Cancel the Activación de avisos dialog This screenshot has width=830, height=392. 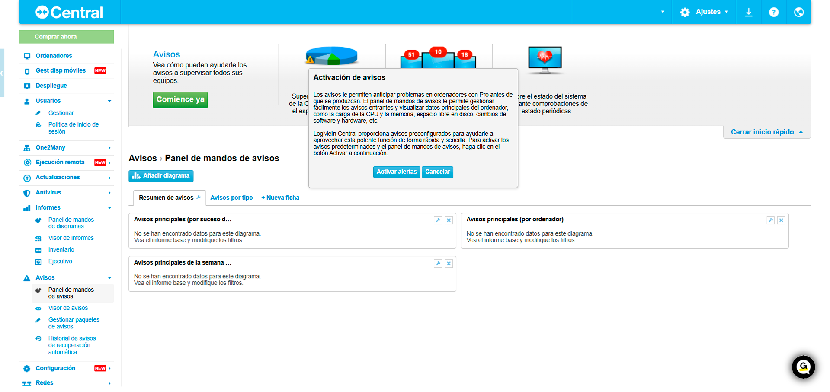tap(437, 172)
